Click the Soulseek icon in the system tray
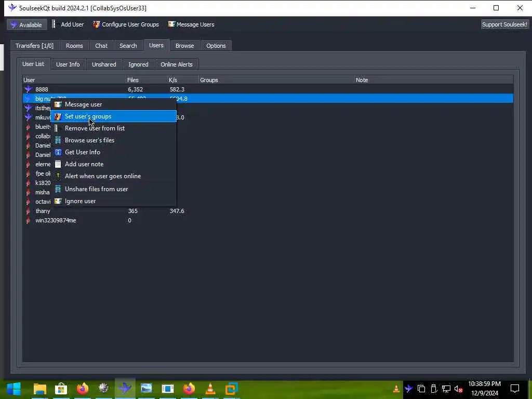The width and height of the screenshot is (532, 399). (x=408, y=389)
